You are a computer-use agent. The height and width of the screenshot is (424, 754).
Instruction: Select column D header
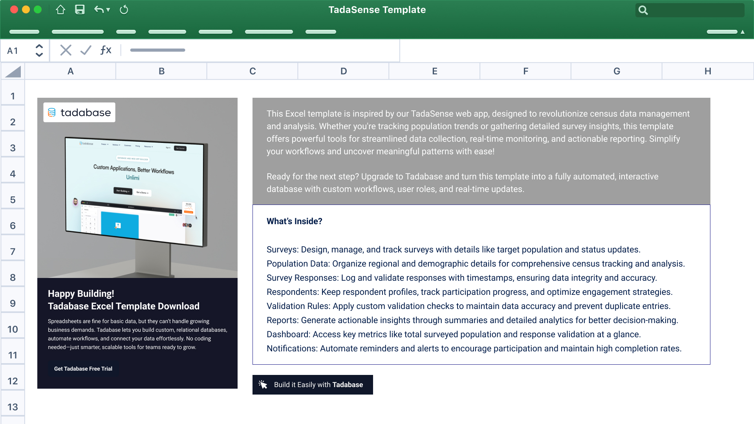click(x=344, y=71)
